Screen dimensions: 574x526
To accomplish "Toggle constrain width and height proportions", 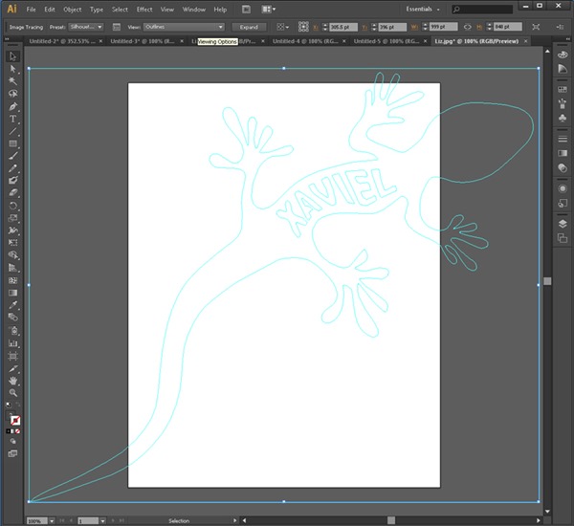I will point(468,27).
